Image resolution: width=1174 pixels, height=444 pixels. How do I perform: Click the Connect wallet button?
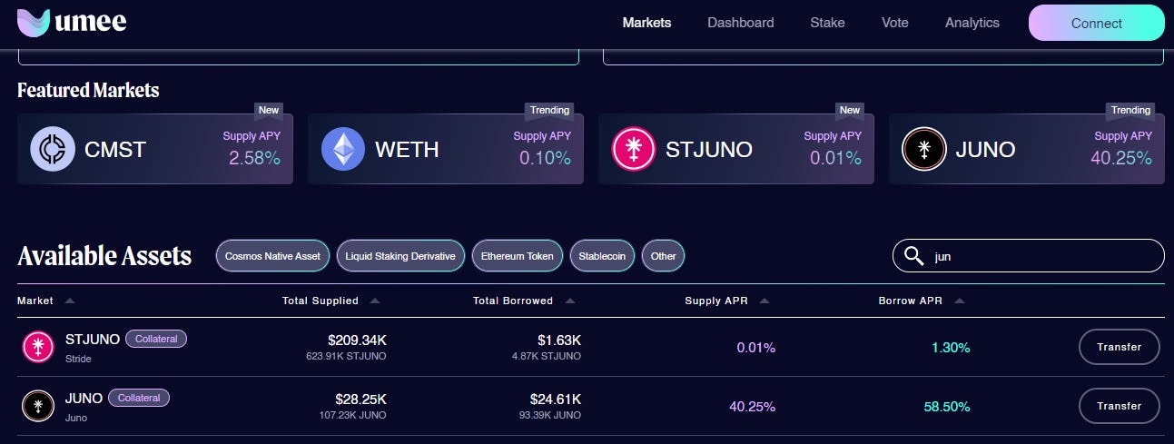click(1097, 23)
